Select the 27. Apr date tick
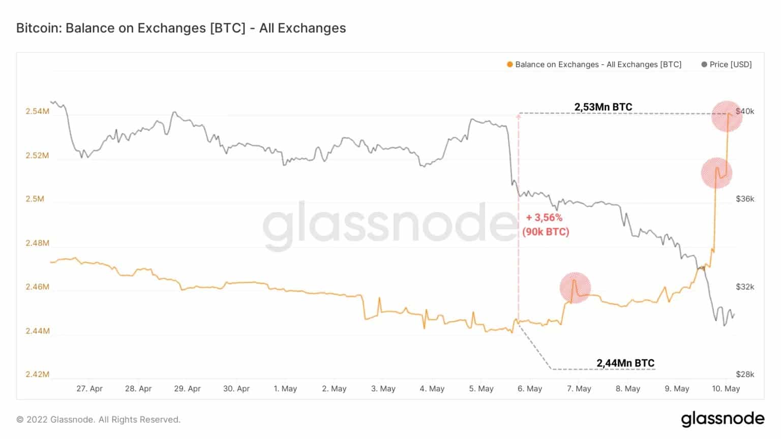The width and height of the screenshot is (781, 439). [89, 389]
